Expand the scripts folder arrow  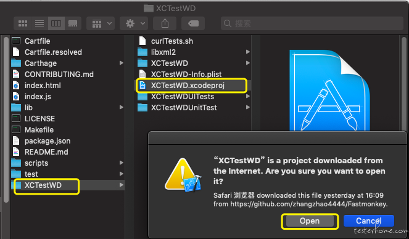click(x=122, y=163)
